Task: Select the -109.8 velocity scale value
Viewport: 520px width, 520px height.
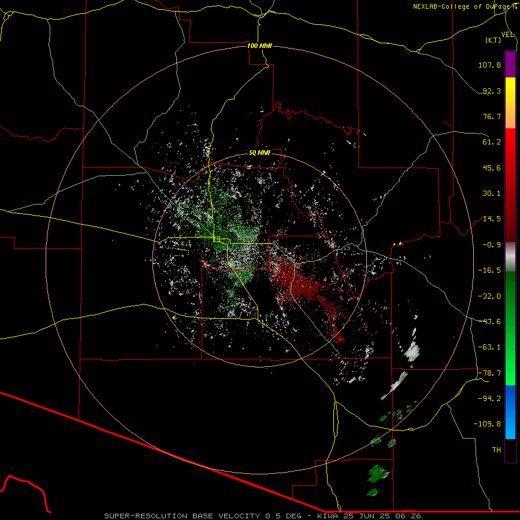Action: (487, 424)
